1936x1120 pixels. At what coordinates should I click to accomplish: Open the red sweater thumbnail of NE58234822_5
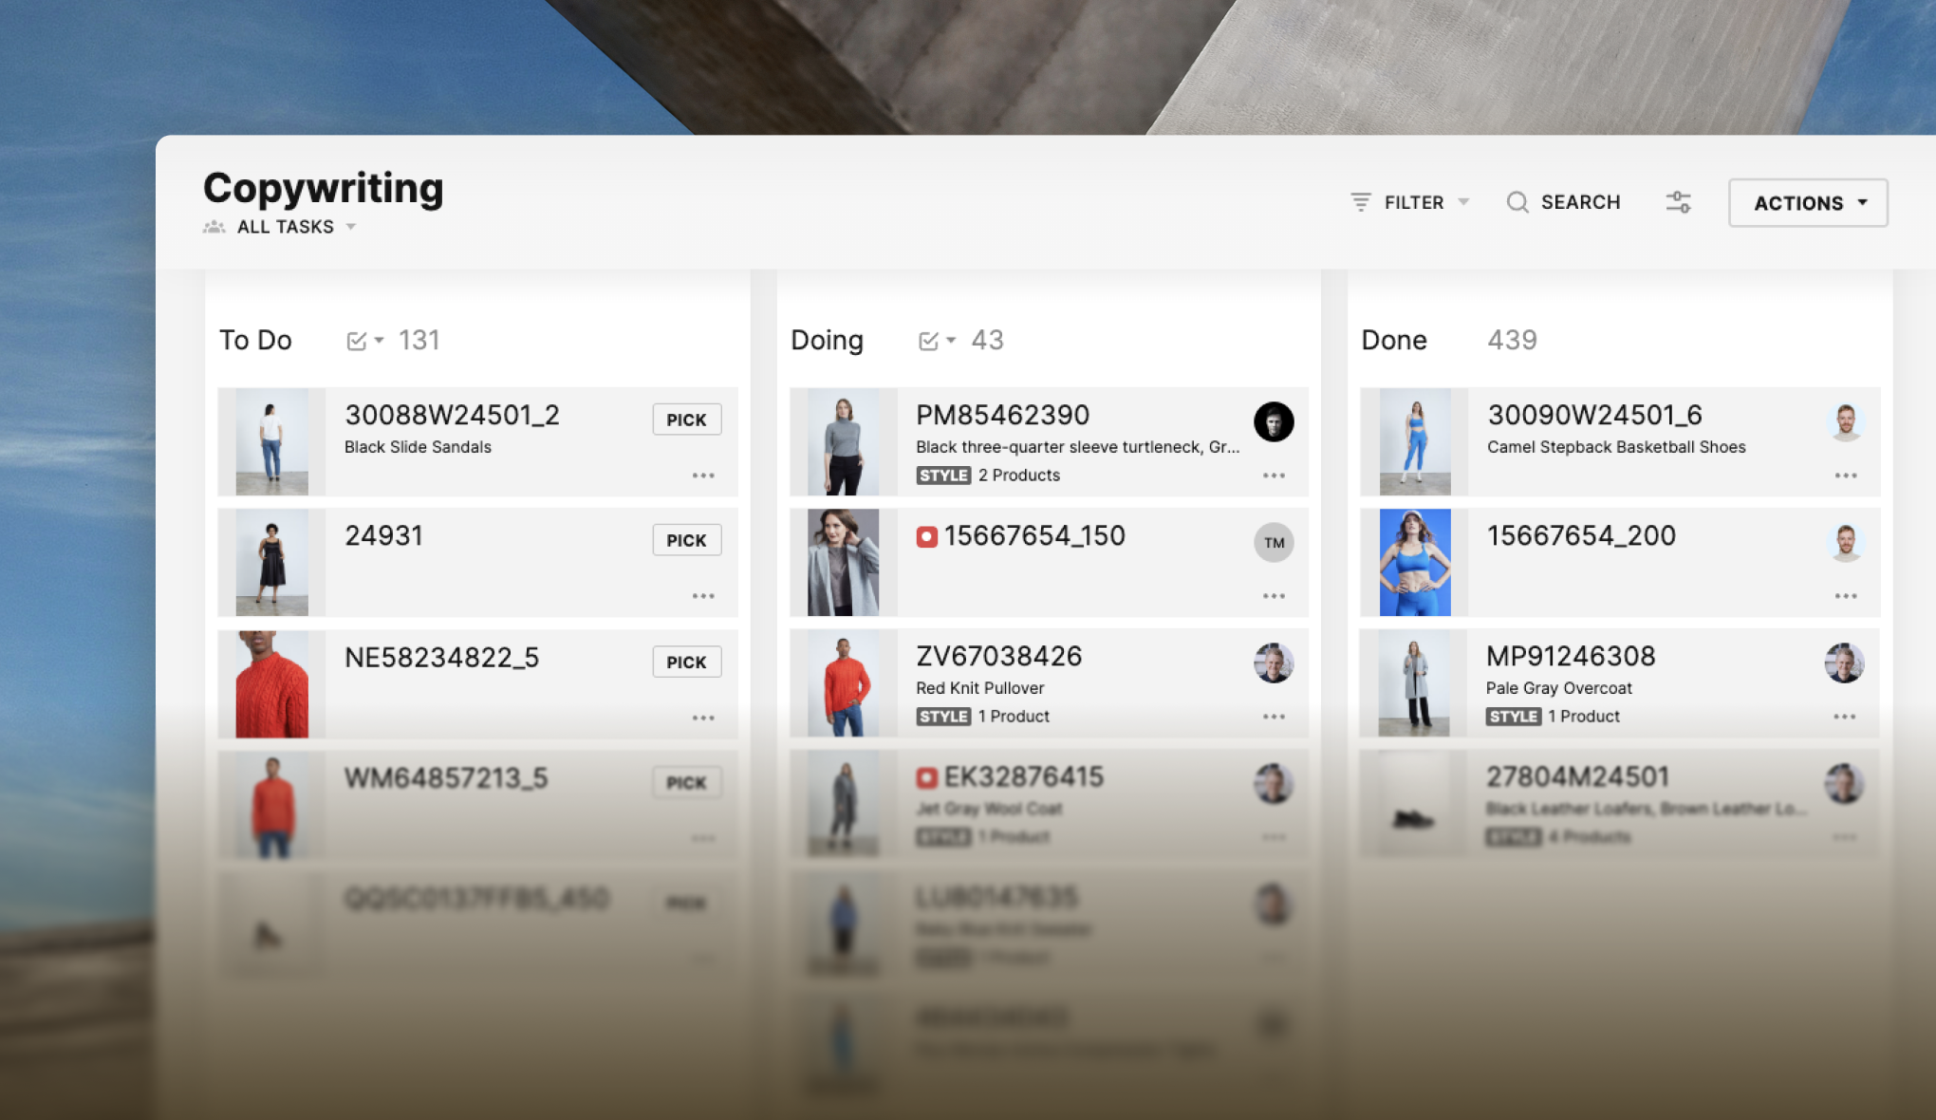click(x=272, y=684)
